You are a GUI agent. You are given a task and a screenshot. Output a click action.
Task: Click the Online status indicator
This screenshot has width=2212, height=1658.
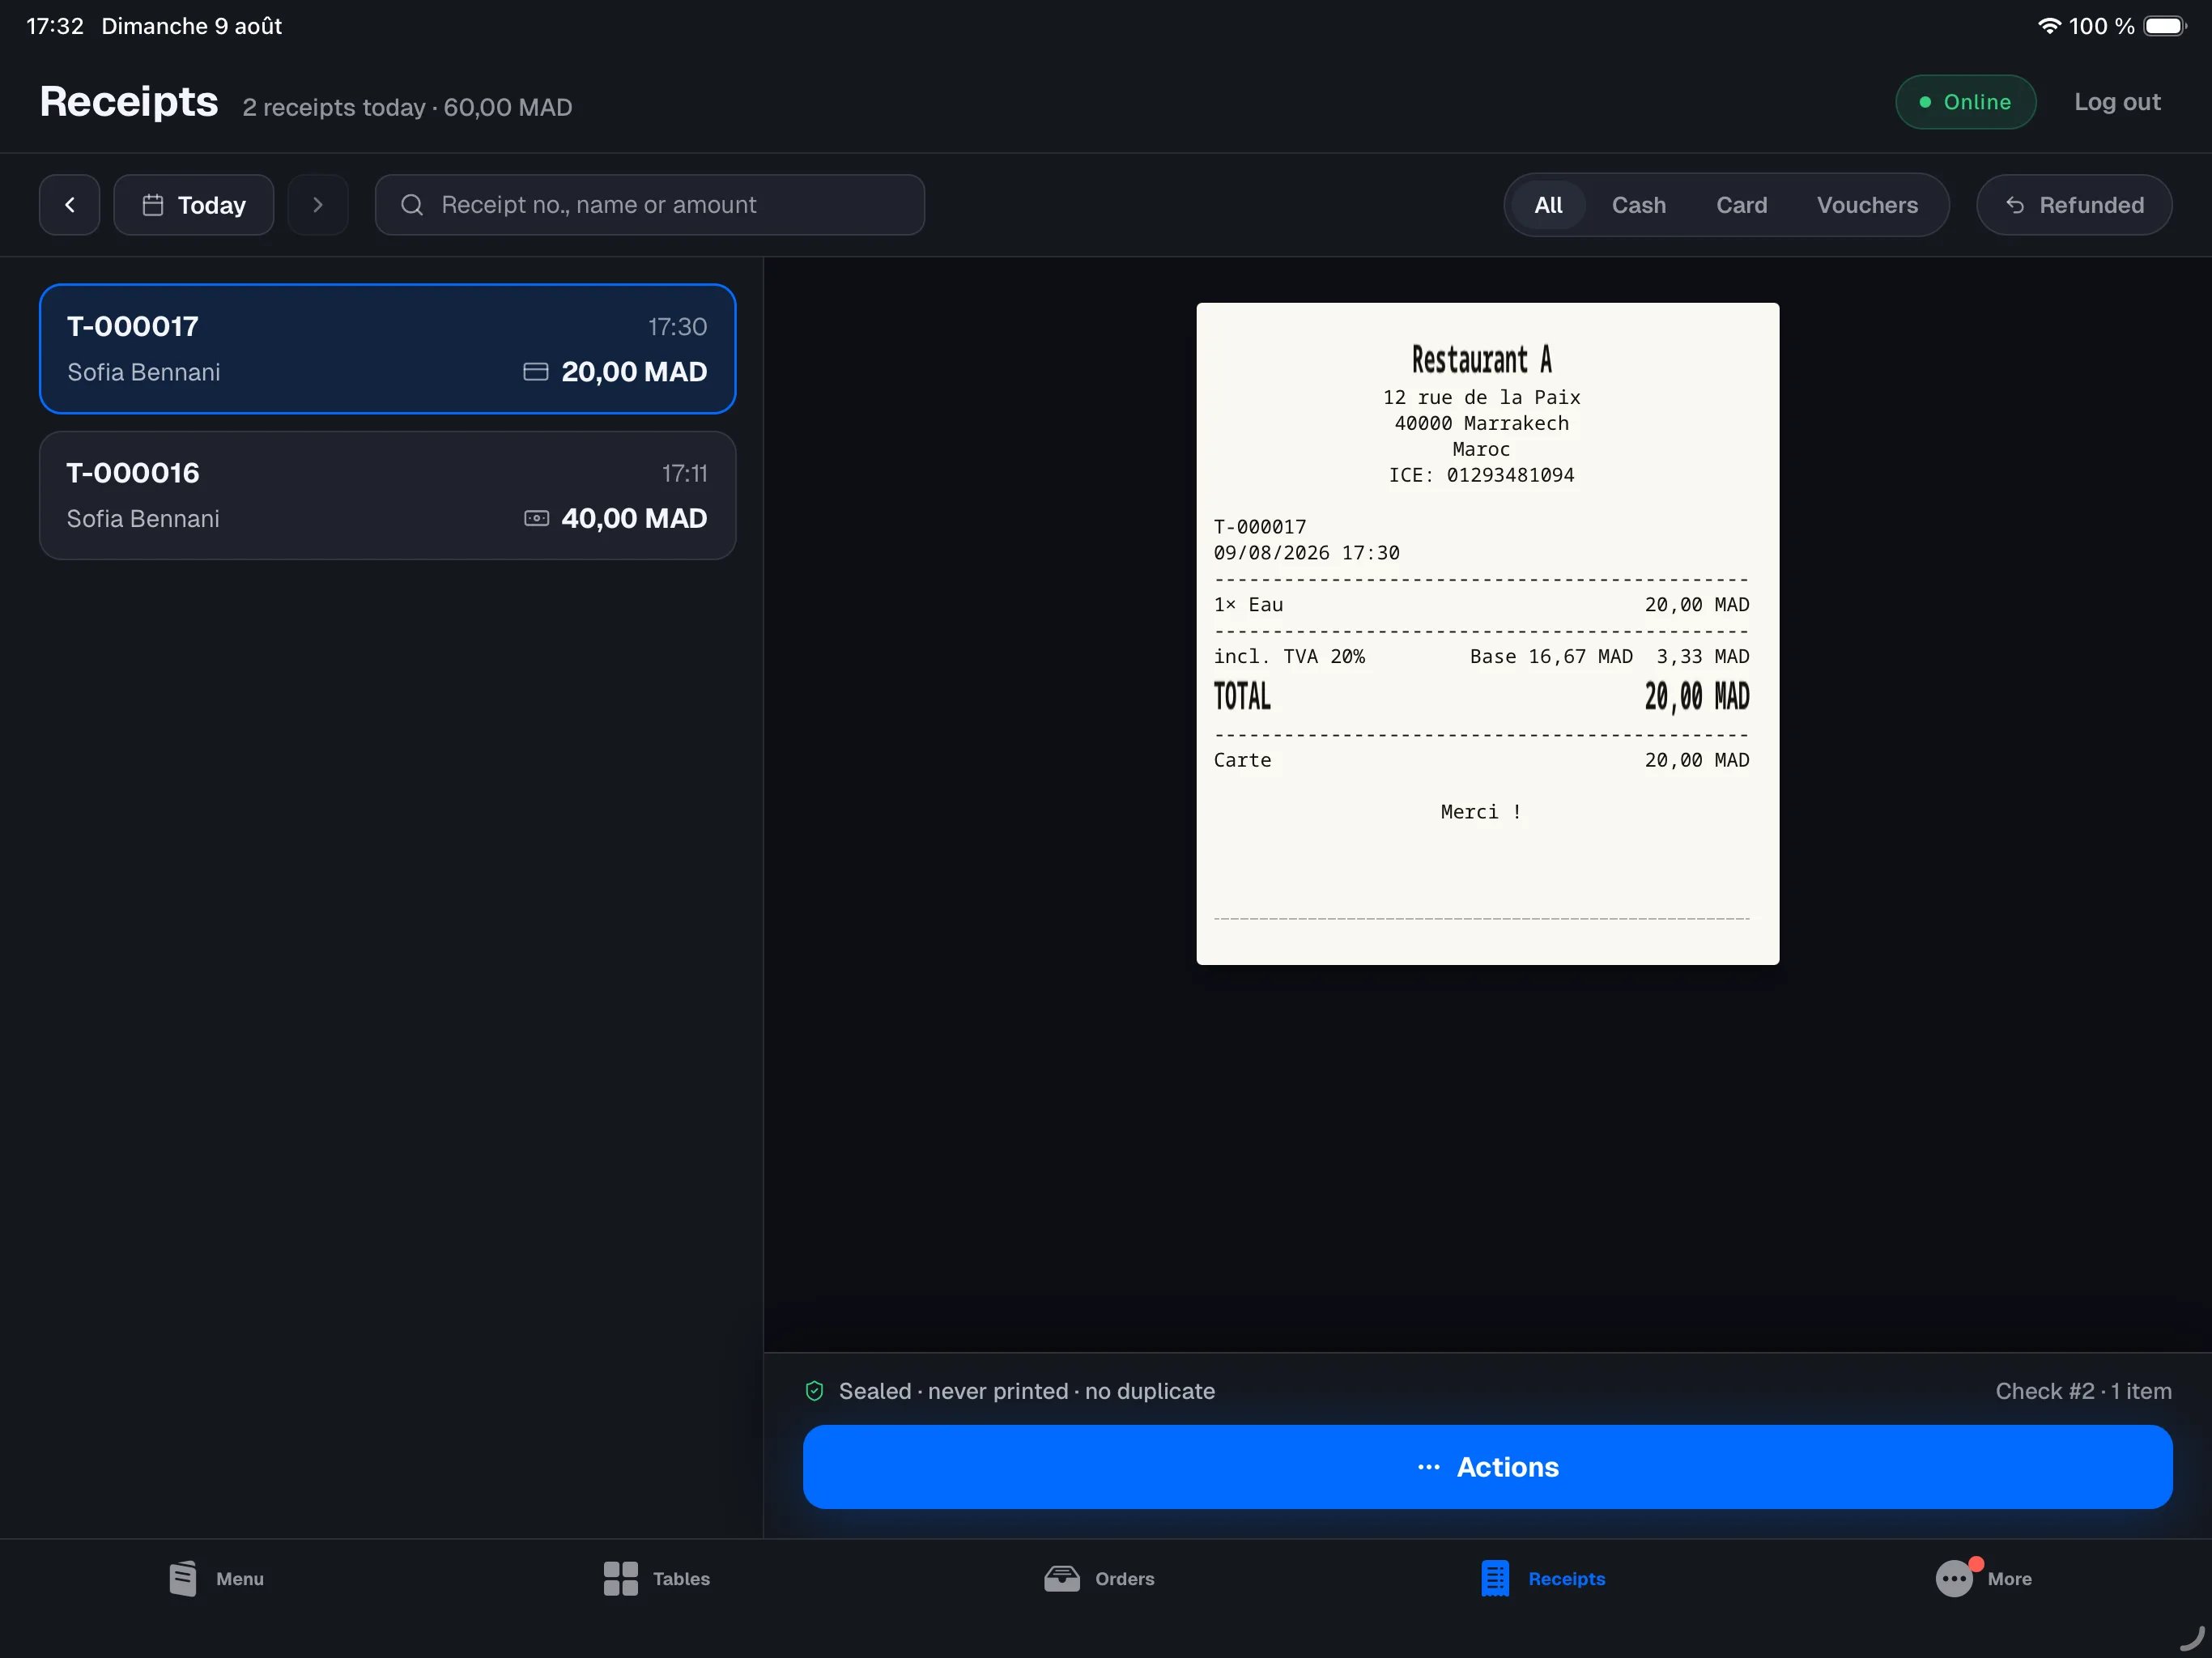(1965, 102)
